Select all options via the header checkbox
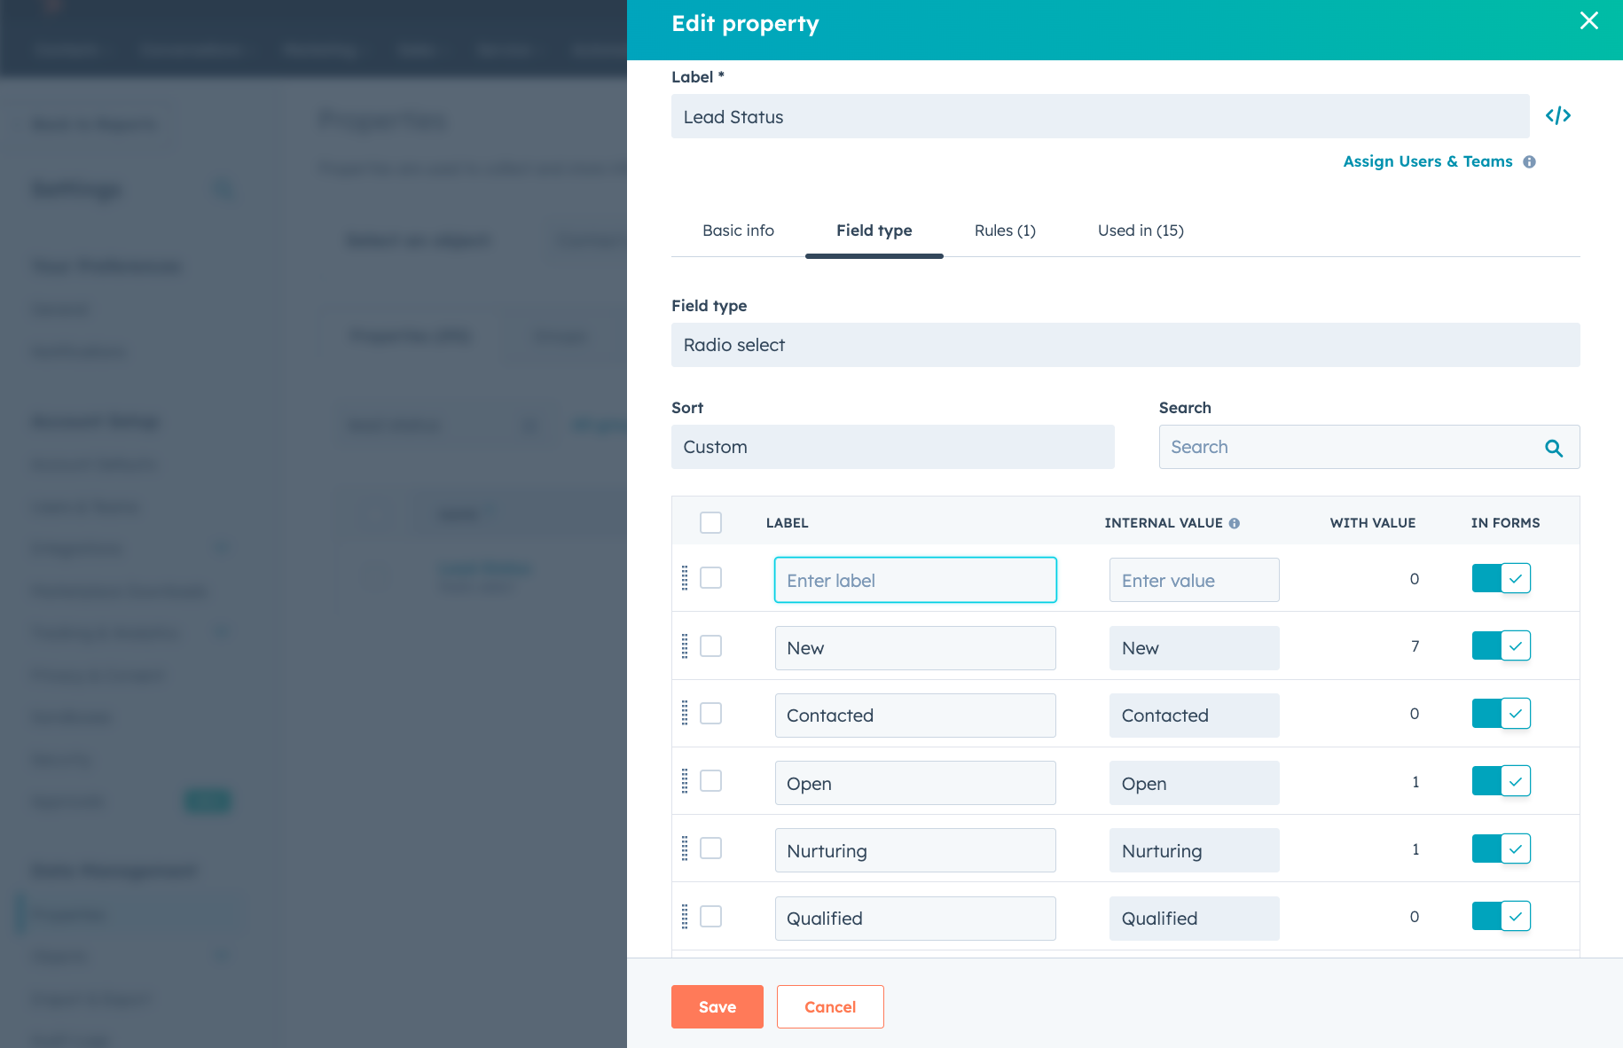 pyautogui.click(x=710, y=522)
